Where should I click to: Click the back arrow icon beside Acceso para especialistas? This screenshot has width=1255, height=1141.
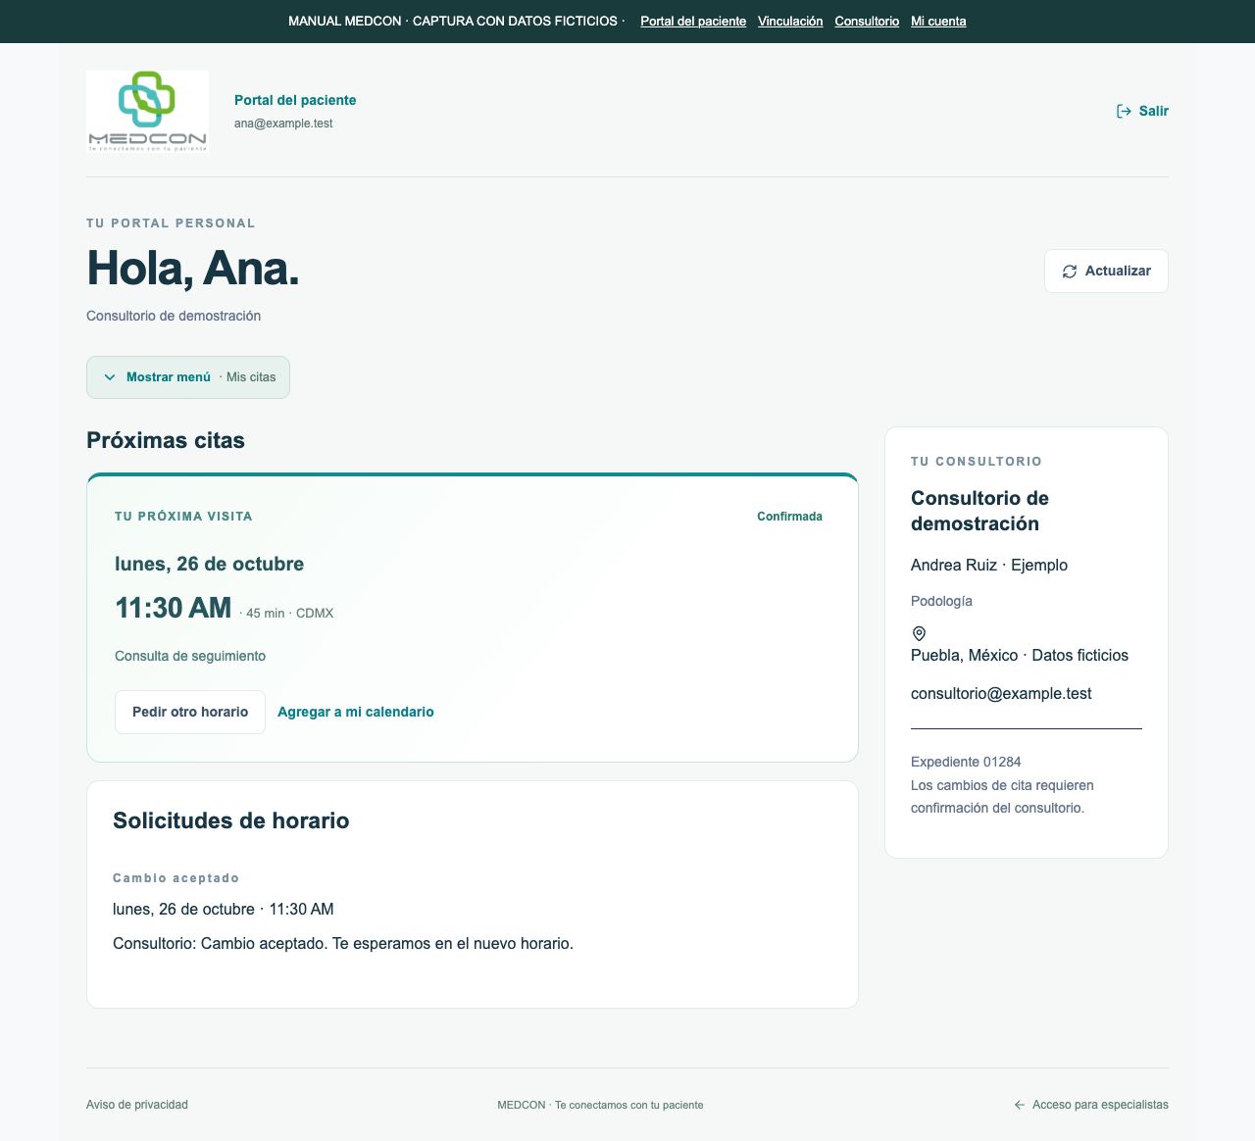point(1020,1105)
